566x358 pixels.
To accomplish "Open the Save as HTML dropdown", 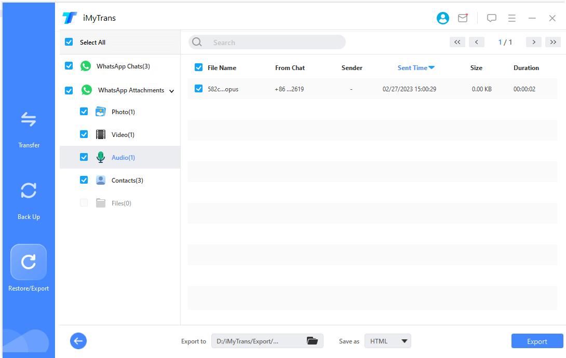I will click(387, 341).
